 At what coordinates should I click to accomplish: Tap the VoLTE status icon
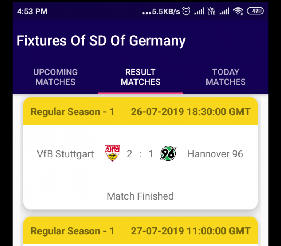[x=212, y=11]
